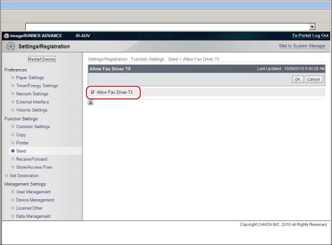Click the return-to-top arrow icon
This screenshot has height=245, width=332.
click(x=90, y=102)
